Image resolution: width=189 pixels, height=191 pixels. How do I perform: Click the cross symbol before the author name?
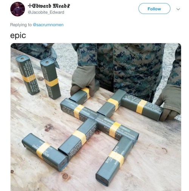29,6
